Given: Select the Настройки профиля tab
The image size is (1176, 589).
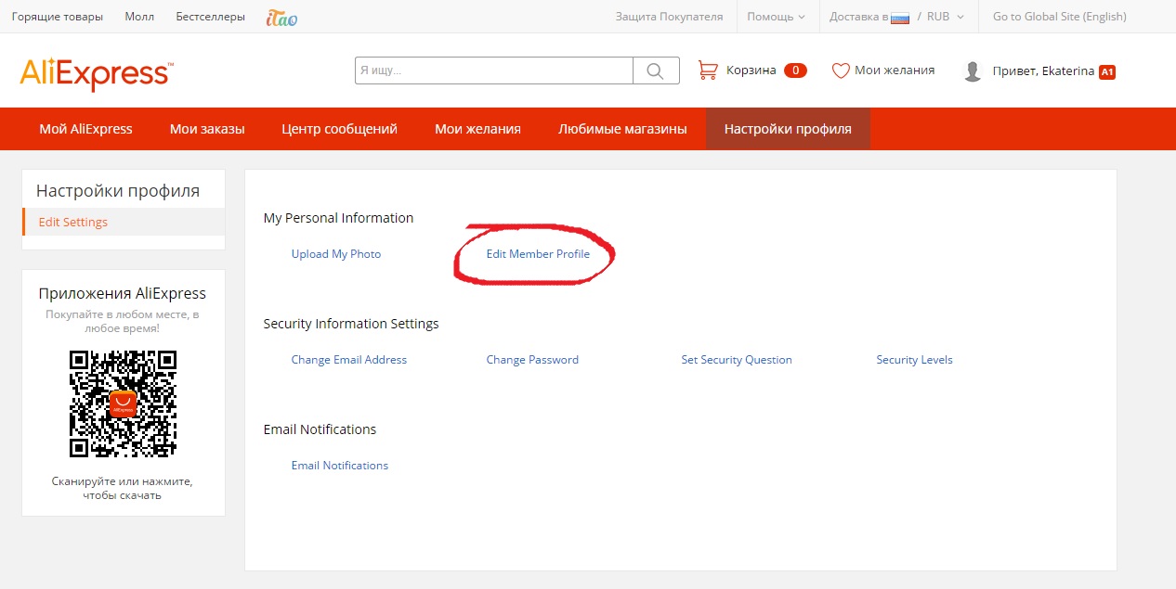Looking at the screenshot, I should click(788, 129).
